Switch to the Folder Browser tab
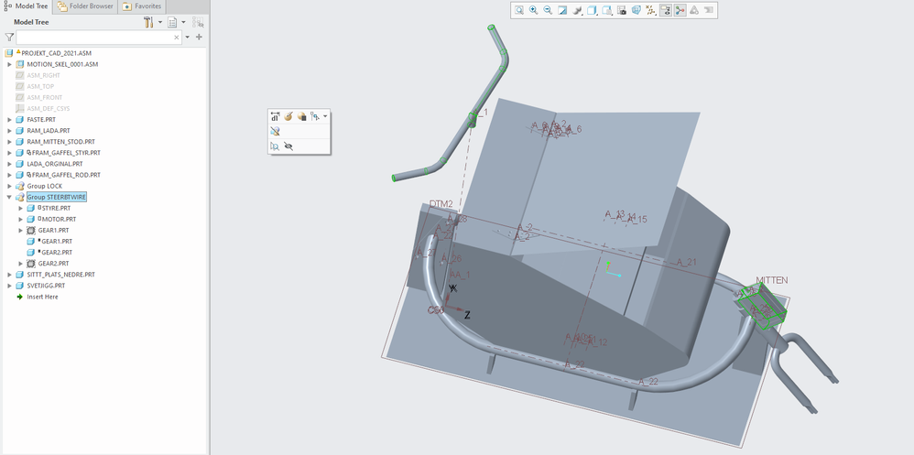Screen dimensions: 914x455 [84, 6]
